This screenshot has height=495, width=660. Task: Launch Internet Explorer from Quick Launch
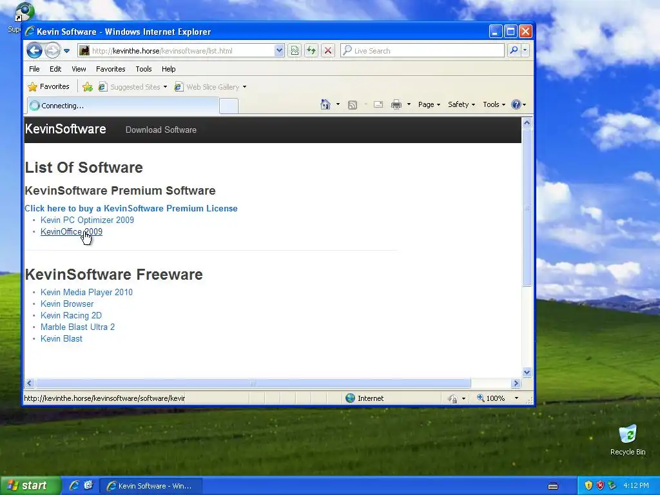coord(75,485)
